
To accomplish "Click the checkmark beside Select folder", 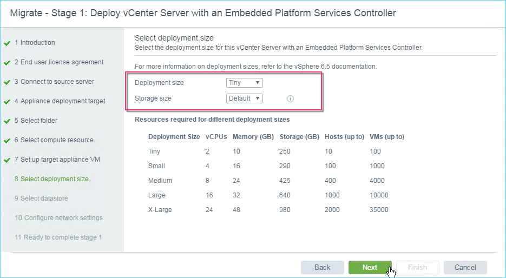I will [7, 121].
